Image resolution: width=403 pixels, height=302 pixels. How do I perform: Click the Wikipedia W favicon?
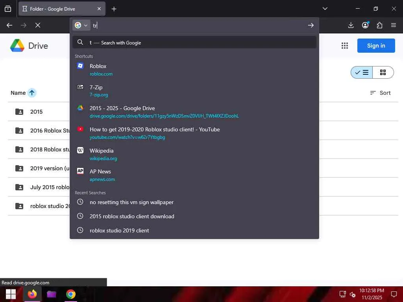[x=80, y=150]
